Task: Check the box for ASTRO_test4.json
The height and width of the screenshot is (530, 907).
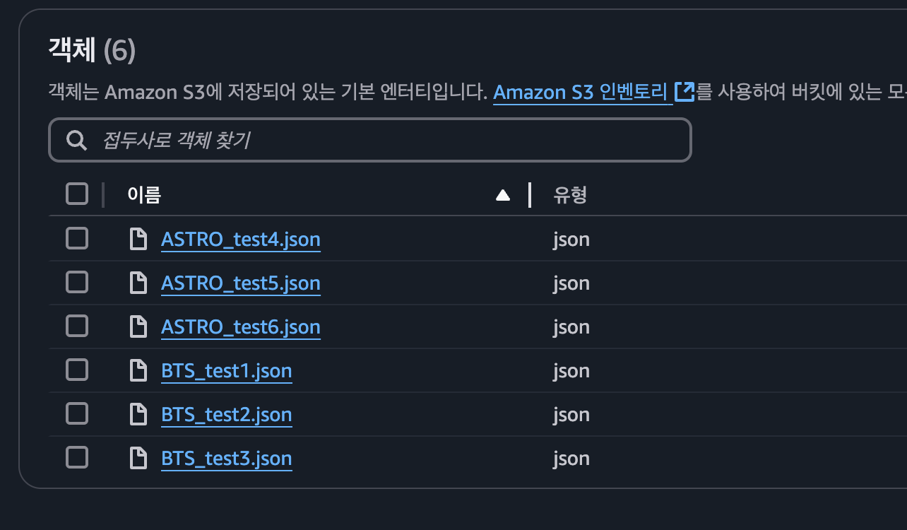Action: pyautogui.click(x=77, y=239)
